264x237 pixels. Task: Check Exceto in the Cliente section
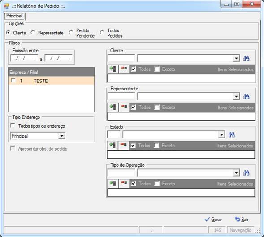point(157,69)
